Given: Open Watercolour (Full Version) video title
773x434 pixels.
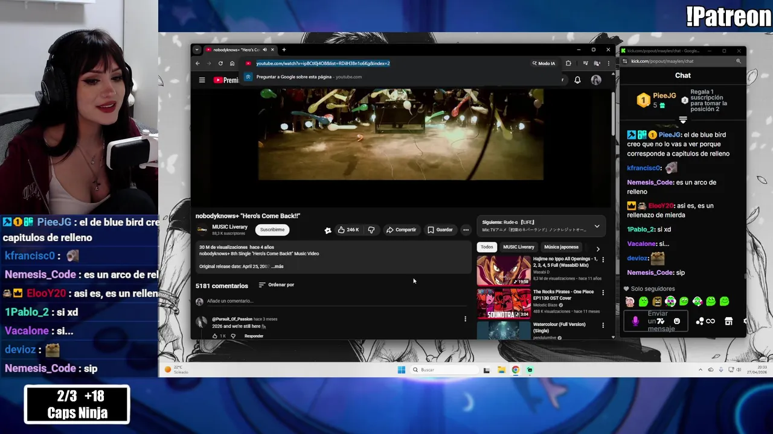Looking at the screenshot, I should pos(559,327).
